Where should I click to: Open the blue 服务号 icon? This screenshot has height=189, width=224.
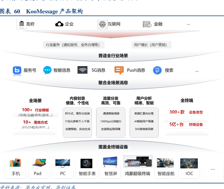coord(17,70)
